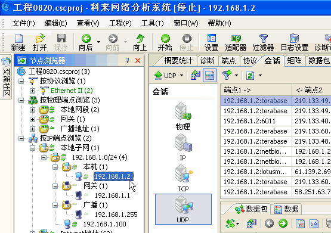This screenshot has height=233, width=331.
Task: Click the locate-node icon in conversation toolbar
Action: (x=195, y=75)
